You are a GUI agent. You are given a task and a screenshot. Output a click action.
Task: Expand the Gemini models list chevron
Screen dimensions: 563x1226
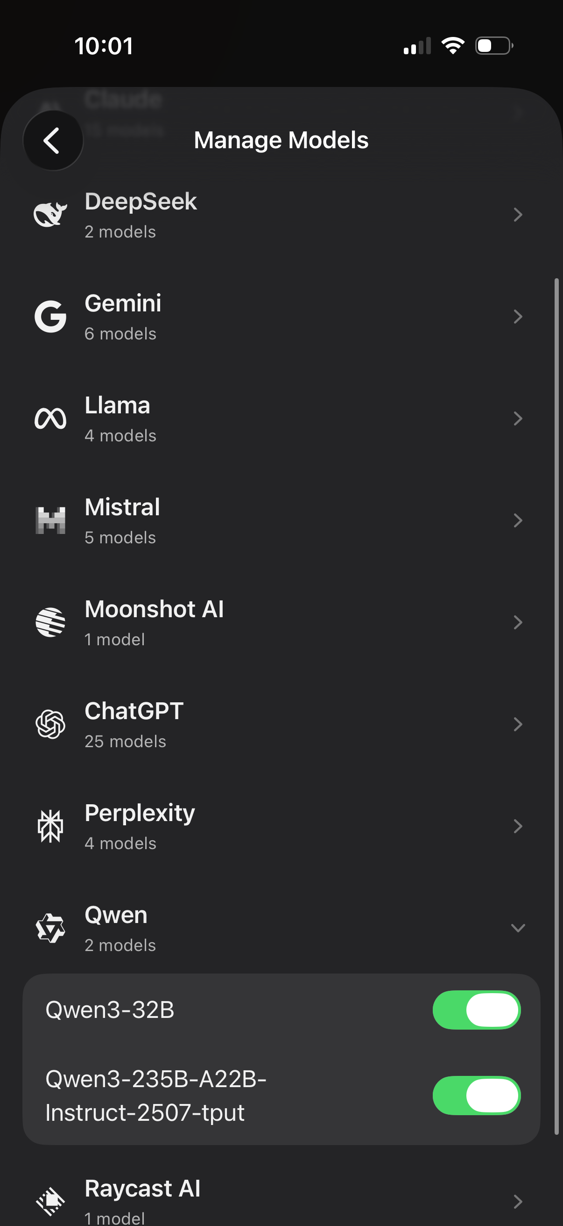(517, 317)
